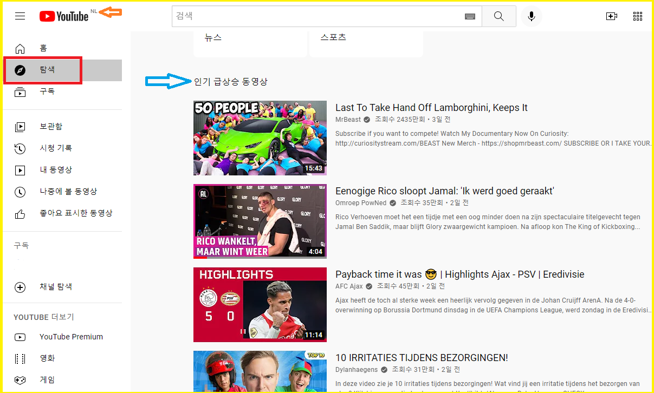
Task: Click the 인기 급상승 동영상 heading
Action: [x=231, y=82]
